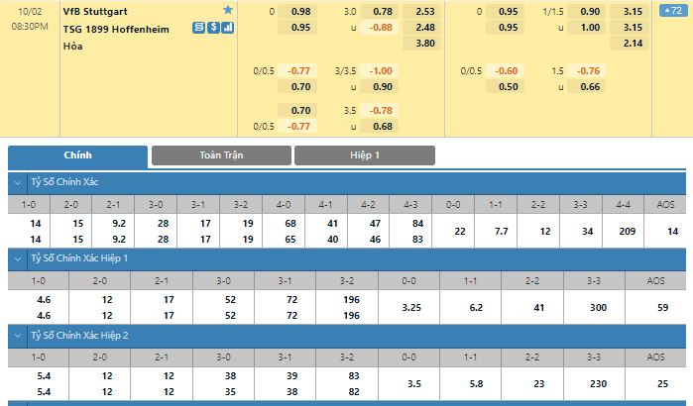Expand more markets with the 72 button

pos(669,11)
